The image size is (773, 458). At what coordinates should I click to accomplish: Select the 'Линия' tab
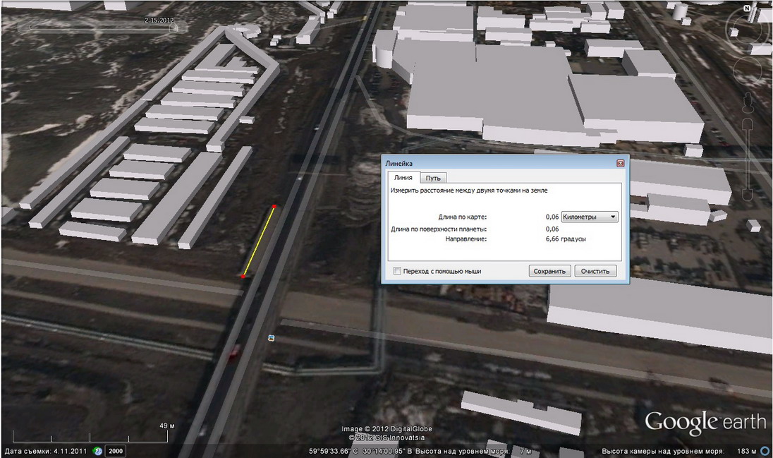[403, 178]
